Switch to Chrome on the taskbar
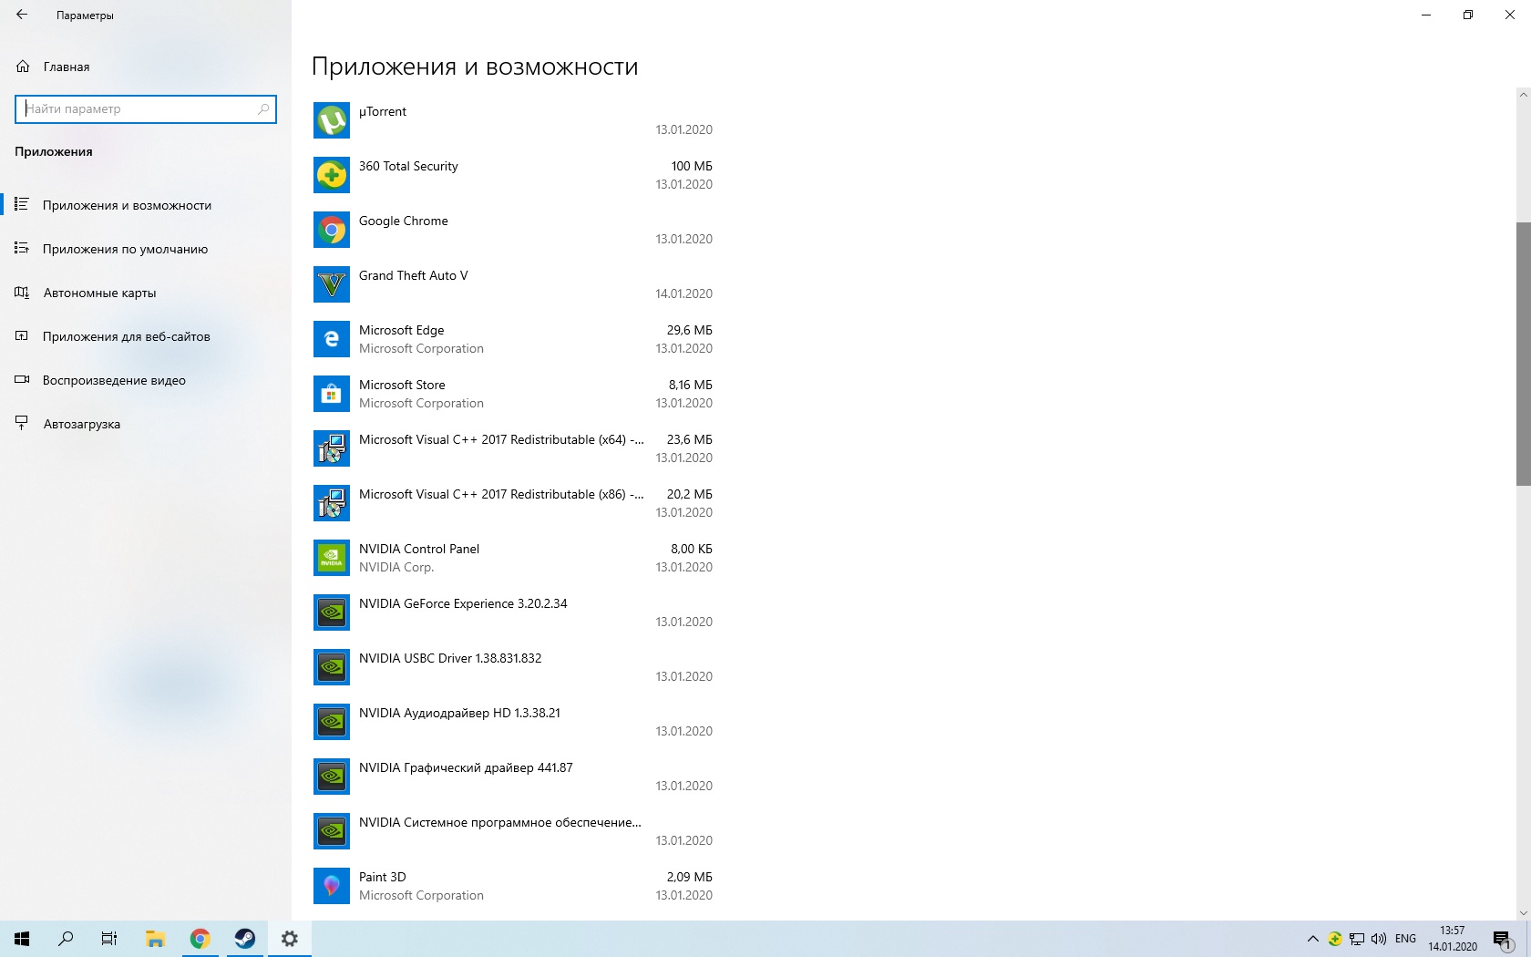Screen dimensions: 1531x957 pos(200,939)
